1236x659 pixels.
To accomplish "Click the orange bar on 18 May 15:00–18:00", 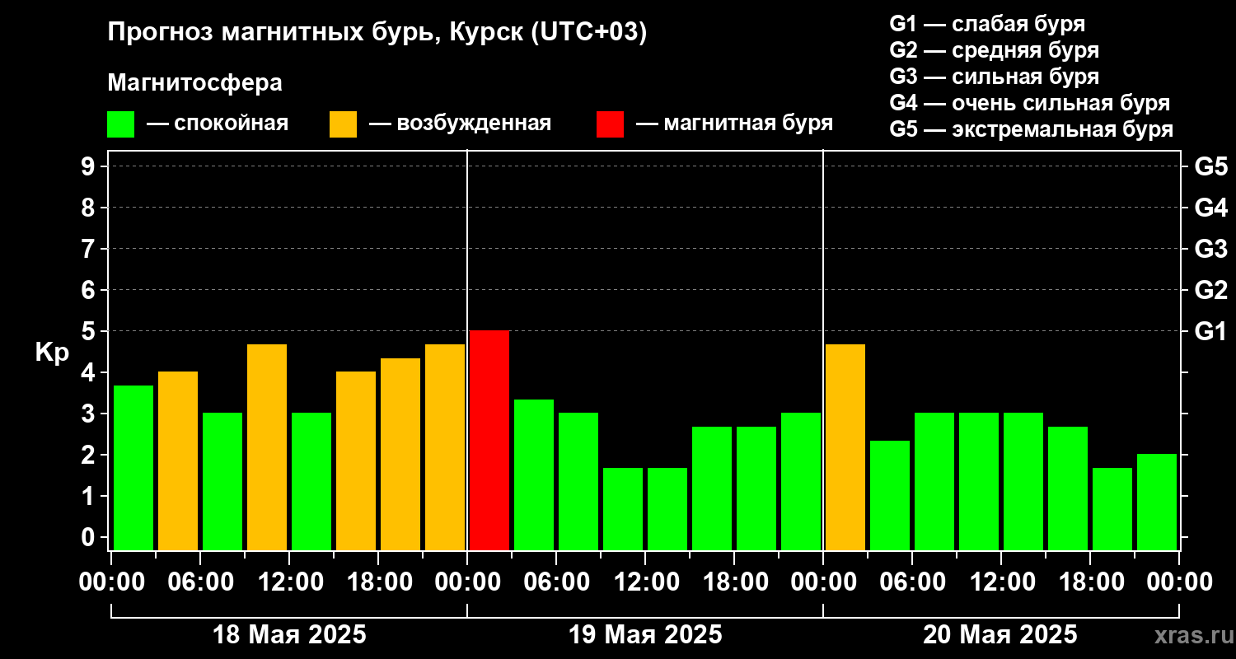I will click(x=356, y=461).
